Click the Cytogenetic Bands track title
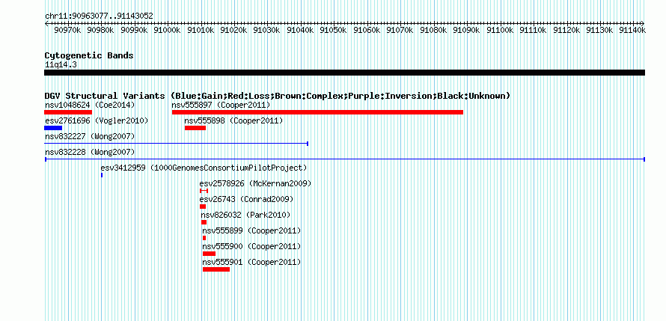This screenshot has height=321, width=666. coord(89,55)
